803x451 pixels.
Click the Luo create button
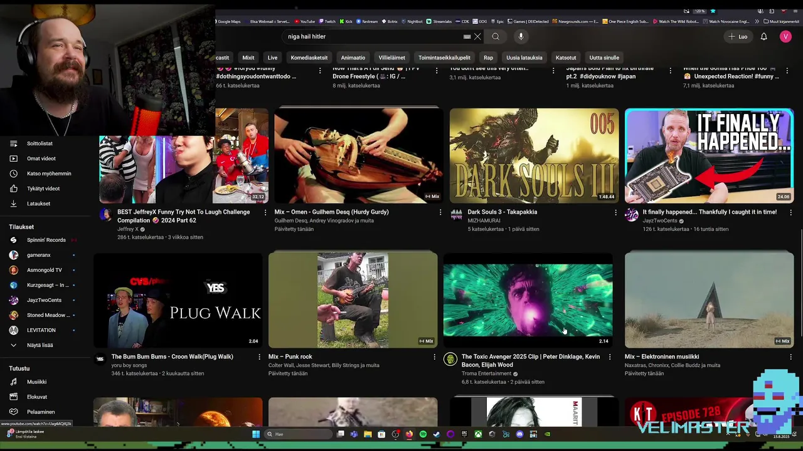738,36
